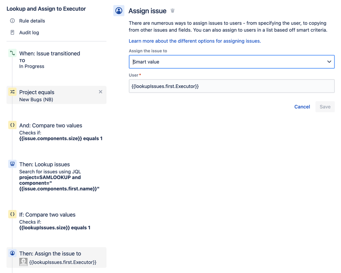Click the Audit log document icon

coord(13,33)
